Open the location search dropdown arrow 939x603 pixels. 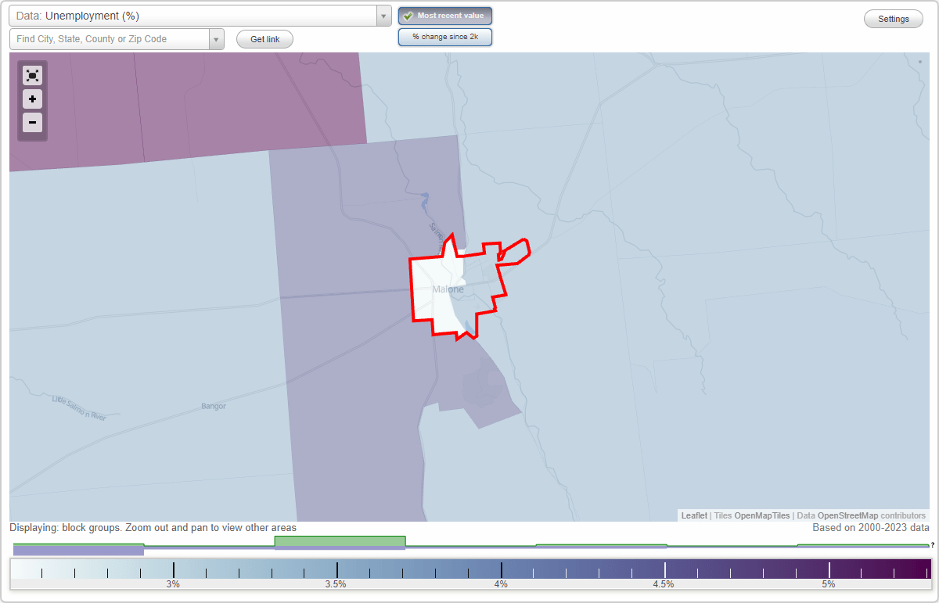point(216,38)
